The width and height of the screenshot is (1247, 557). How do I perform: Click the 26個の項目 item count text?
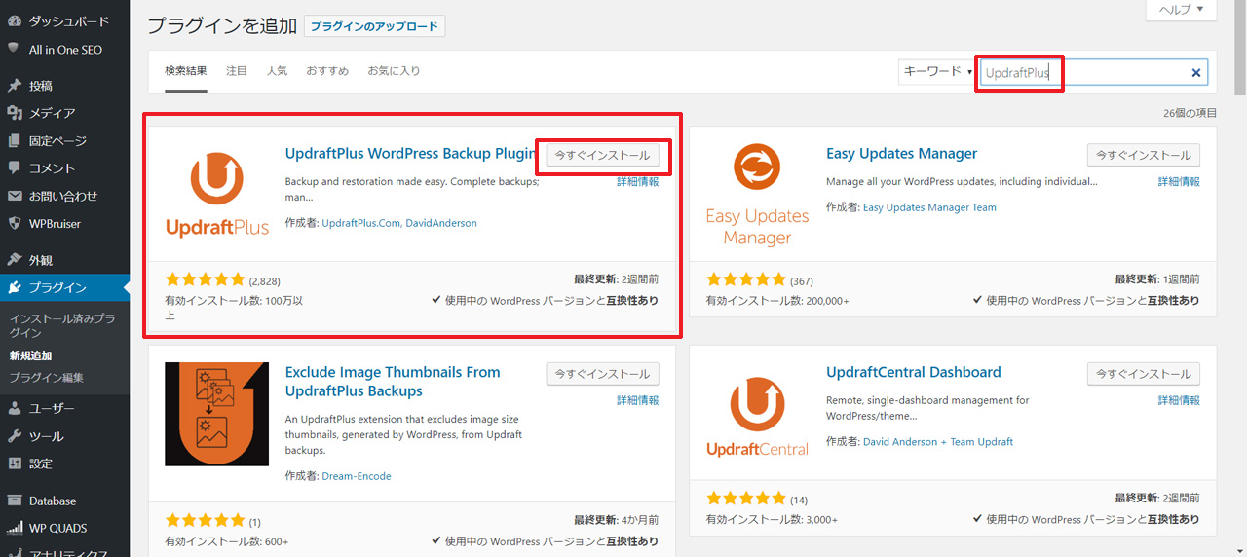[x=1190, y=113]
